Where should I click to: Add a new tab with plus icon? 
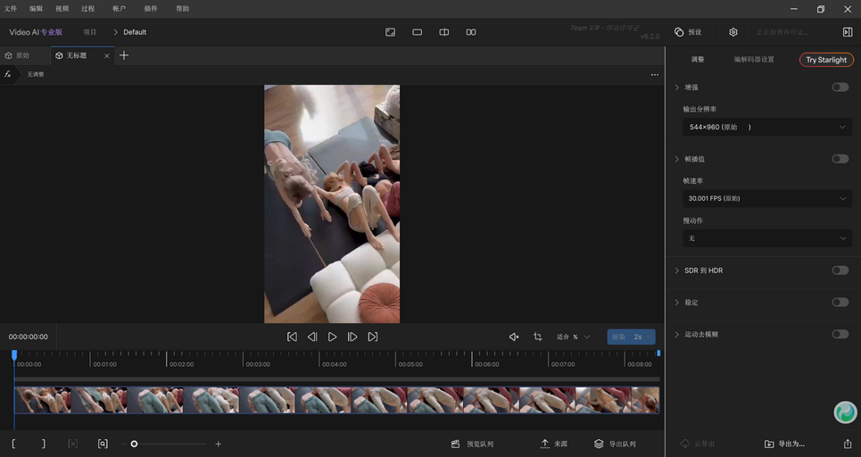pos(124,55)
